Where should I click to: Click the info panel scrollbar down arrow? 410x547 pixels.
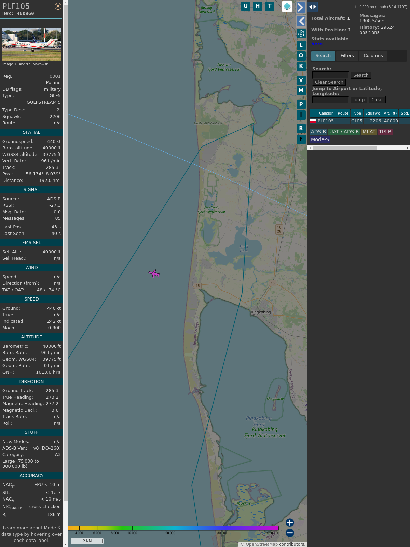tap(66, 544)
